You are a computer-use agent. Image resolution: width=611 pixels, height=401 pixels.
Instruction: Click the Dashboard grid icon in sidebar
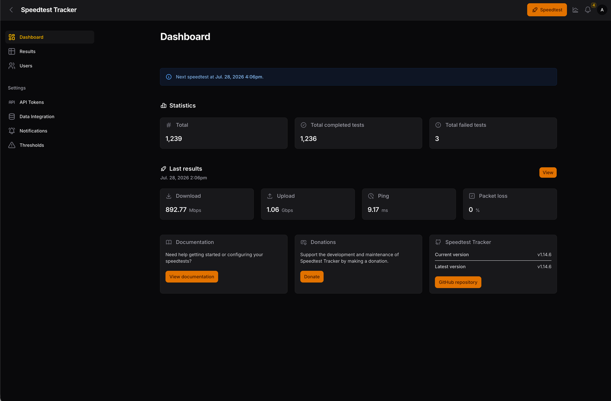[12, 37]
